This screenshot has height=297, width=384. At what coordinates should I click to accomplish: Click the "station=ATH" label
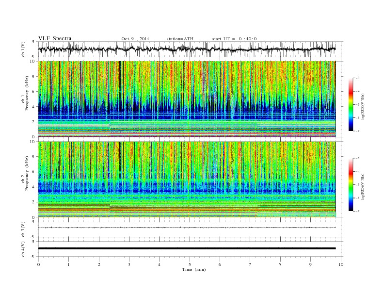pos(180,39)
